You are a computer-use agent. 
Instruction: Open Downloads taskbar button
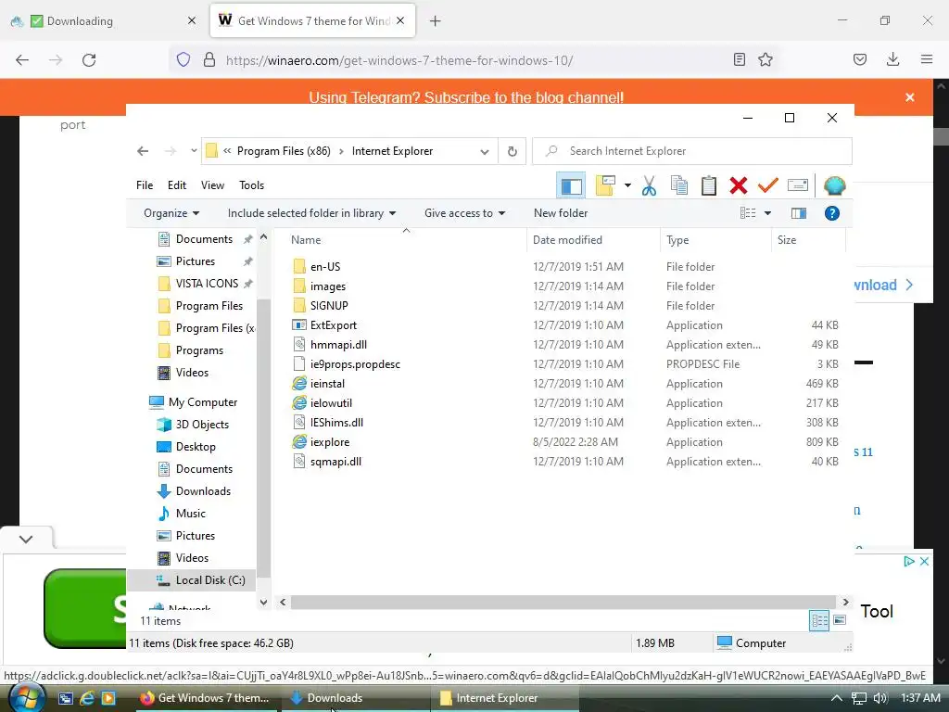(355, 698)
